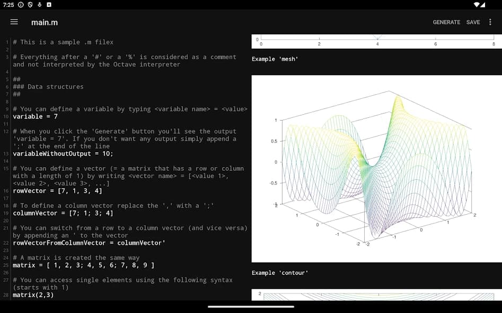Open the navigation drawer menu
Image resolution: width=502 pixels, height=313 pixels.
click(14, 22)
